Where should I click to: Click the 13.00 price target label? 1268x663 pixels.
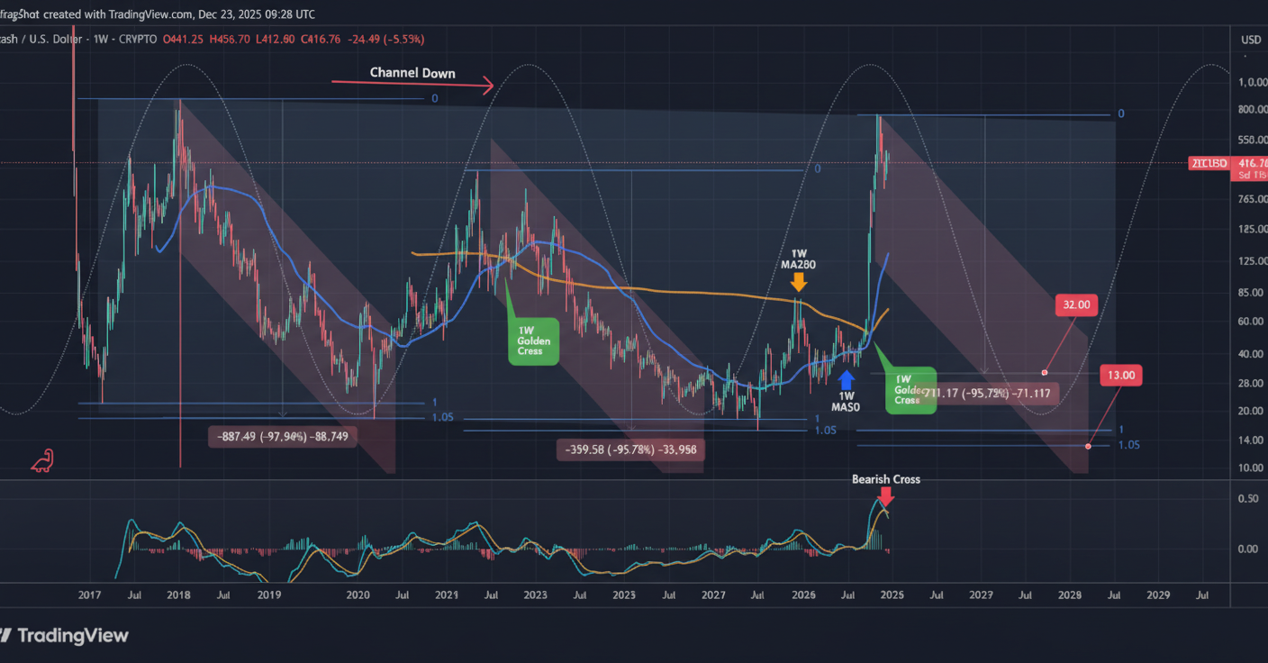(1120, 374)
